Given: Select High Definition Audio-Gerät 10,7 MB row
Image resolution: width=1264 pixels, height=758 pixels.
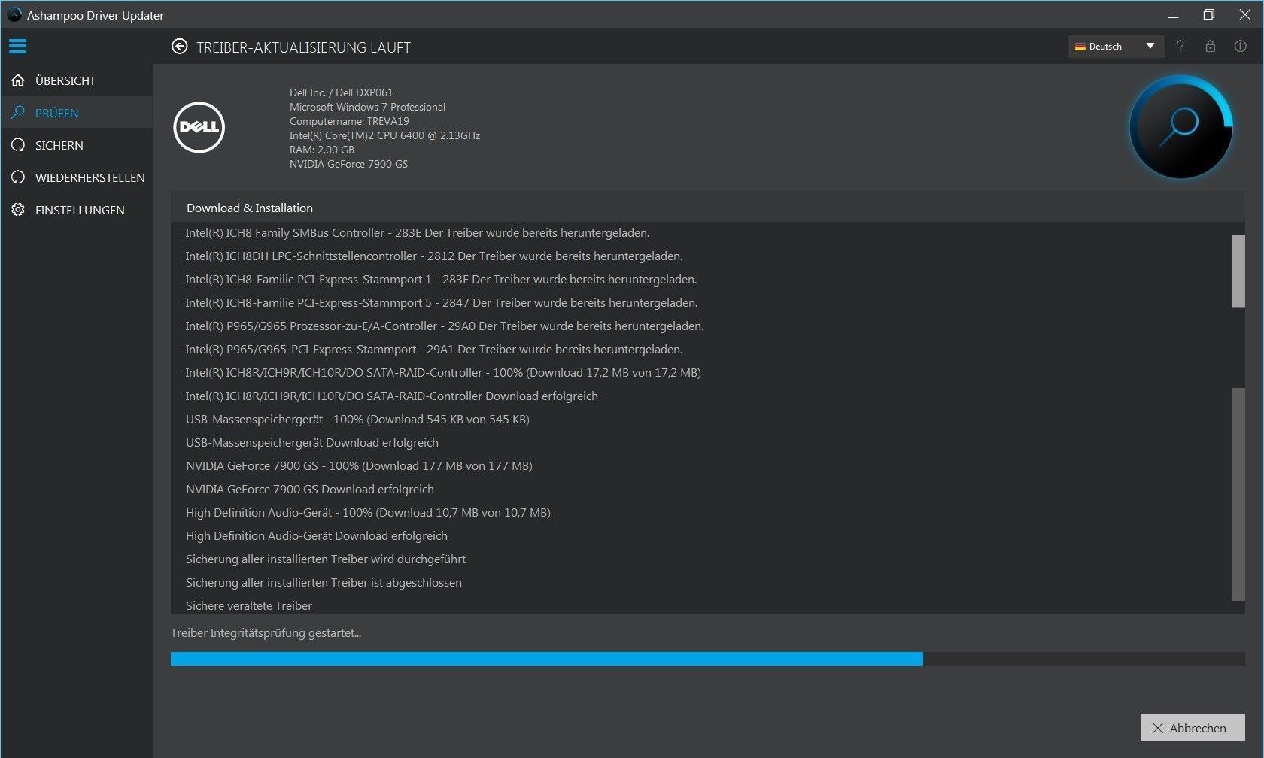Looking at the screenshot, I should point(368,513).
